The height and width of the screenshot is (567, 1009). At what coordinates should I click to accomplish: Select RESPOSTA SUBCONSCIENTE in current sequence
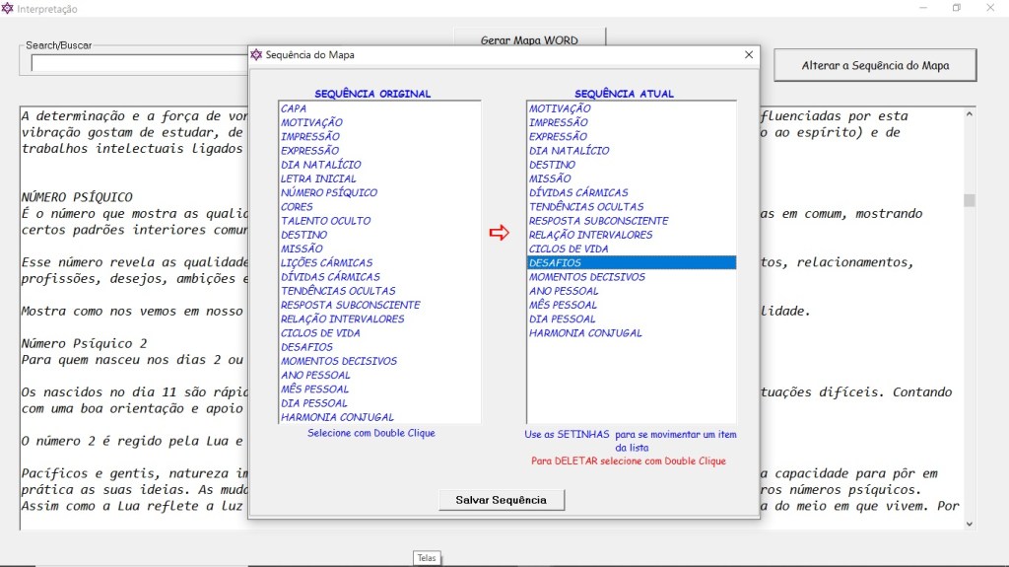coord(598,221)
